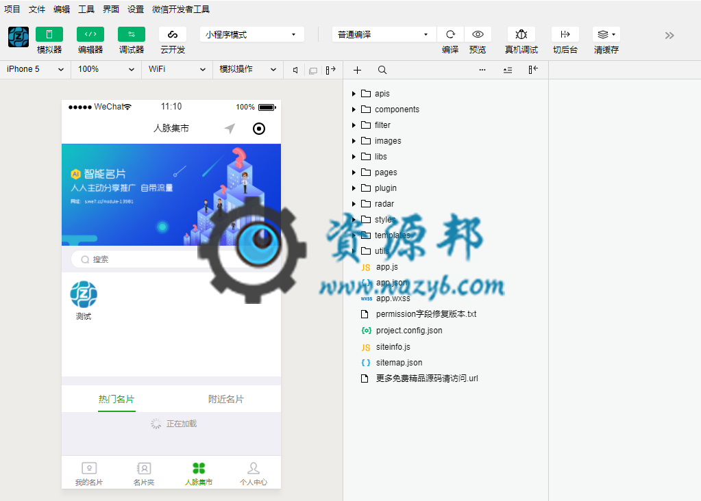The height and width of the screenshot is (501, 701).
Task: Open the 小程序模式 mode dropdown
Action: point(252,34)
